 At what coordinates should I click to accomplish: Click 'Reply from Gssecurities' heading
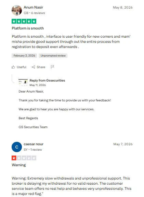click(47, 81)
